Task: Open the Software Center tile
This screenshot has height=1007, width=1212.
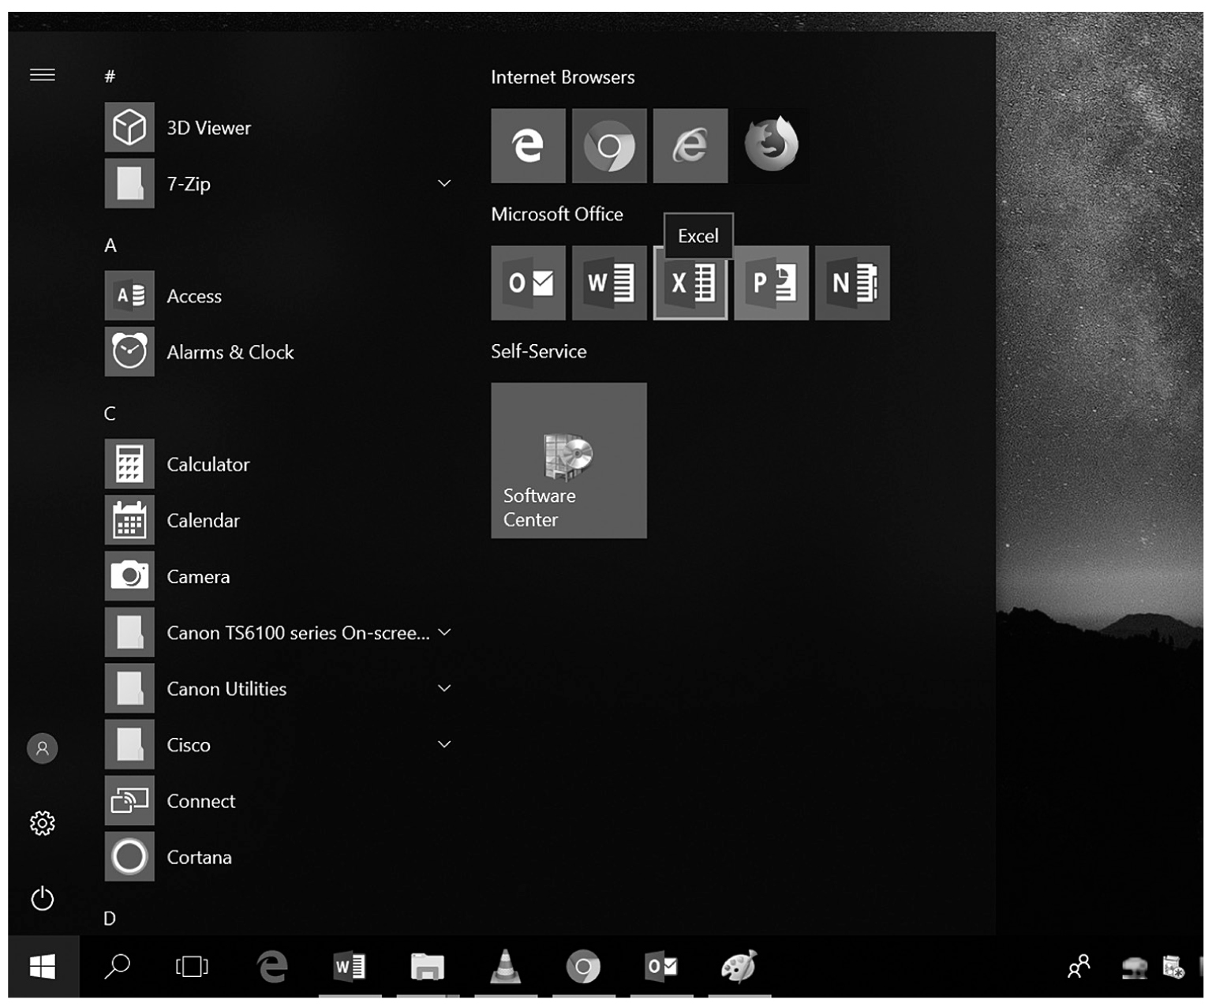Action: 569,461
